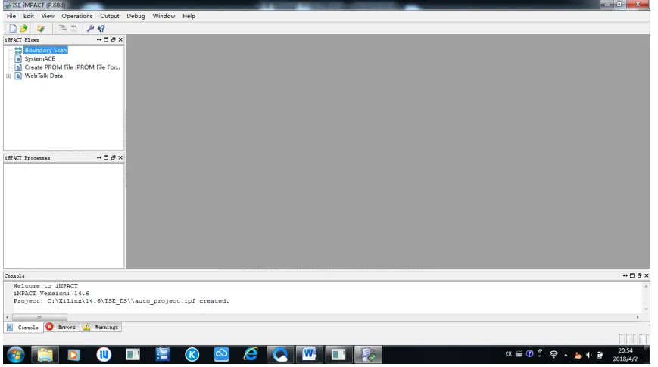Click the Create PROM File document icon
Image resolution: width=658 pixels, height=367 pixels.
pos(18,67)
